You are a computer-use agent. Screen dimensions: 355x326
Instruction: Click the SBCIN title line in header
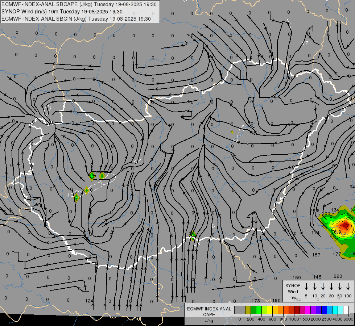click(x=76, y=19)
